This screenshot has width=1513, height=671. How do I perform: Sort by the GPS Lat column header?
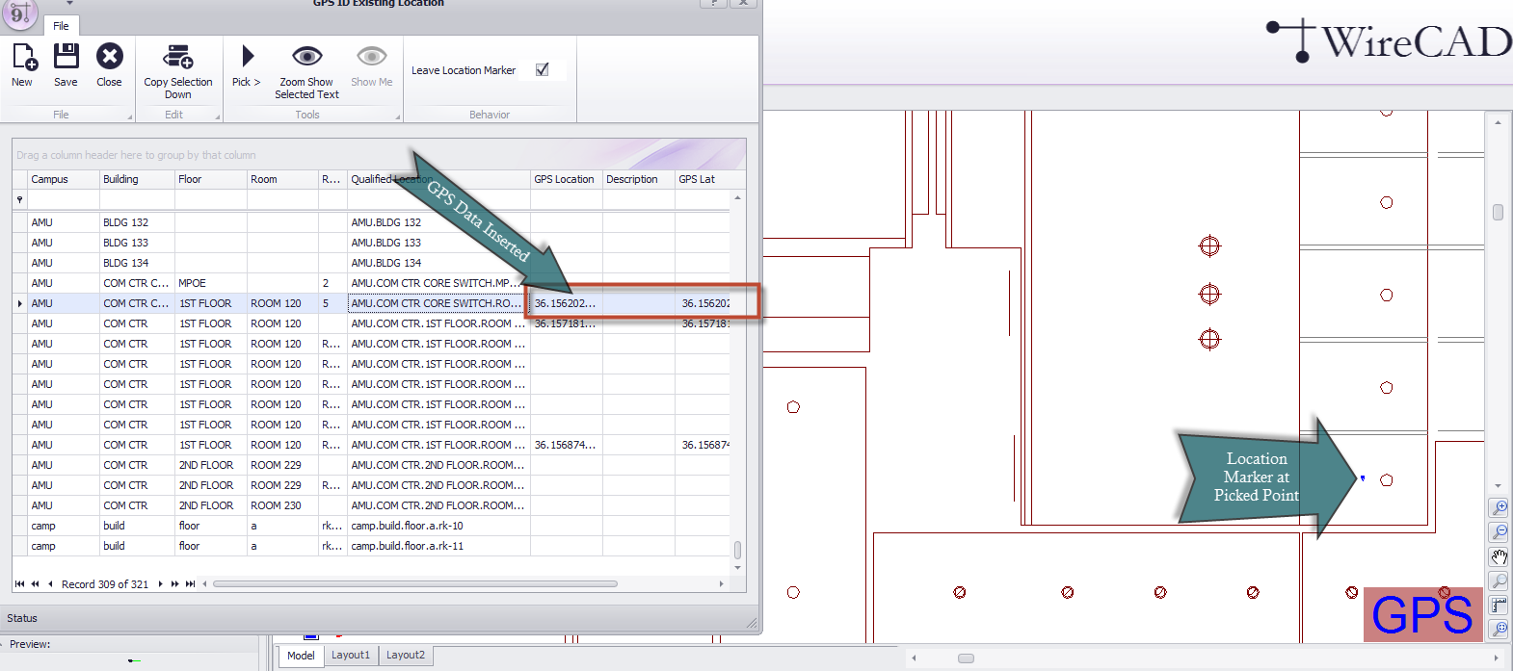pos(710,179)
